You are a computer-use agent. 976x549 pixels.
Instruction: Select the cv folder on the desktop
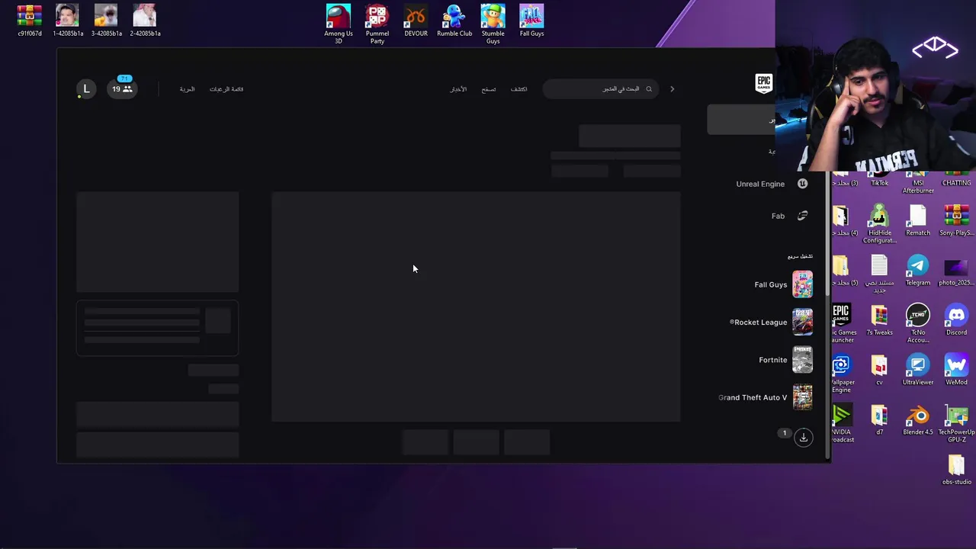[879, 370]
